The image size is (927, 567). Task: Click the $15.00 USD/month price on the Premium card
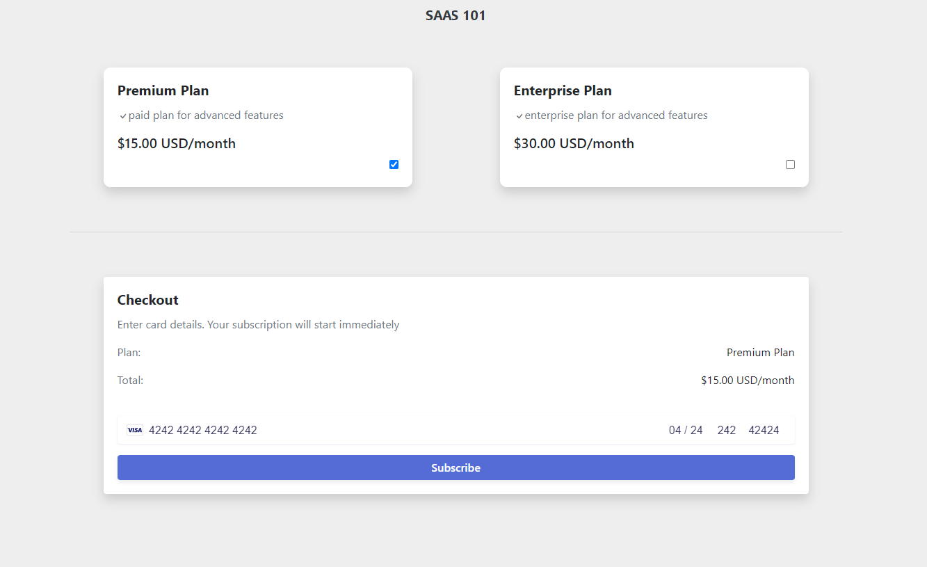[177, 143]
